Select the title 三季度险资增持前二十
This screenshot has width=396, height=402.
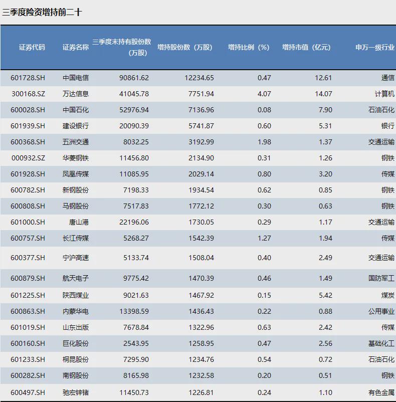pos(42,12)
